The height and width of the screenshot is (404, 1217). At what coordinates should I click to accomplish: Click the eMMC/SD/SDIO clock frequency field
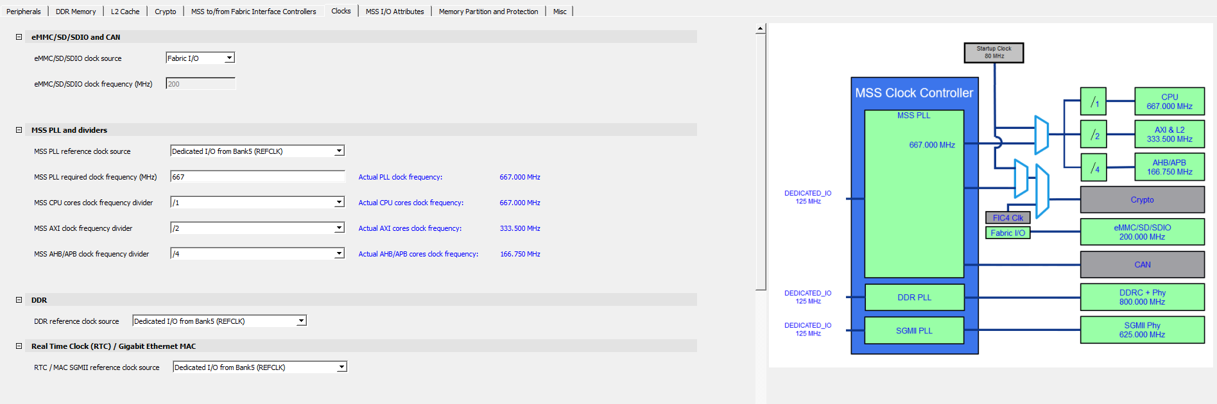pos(200,83)
